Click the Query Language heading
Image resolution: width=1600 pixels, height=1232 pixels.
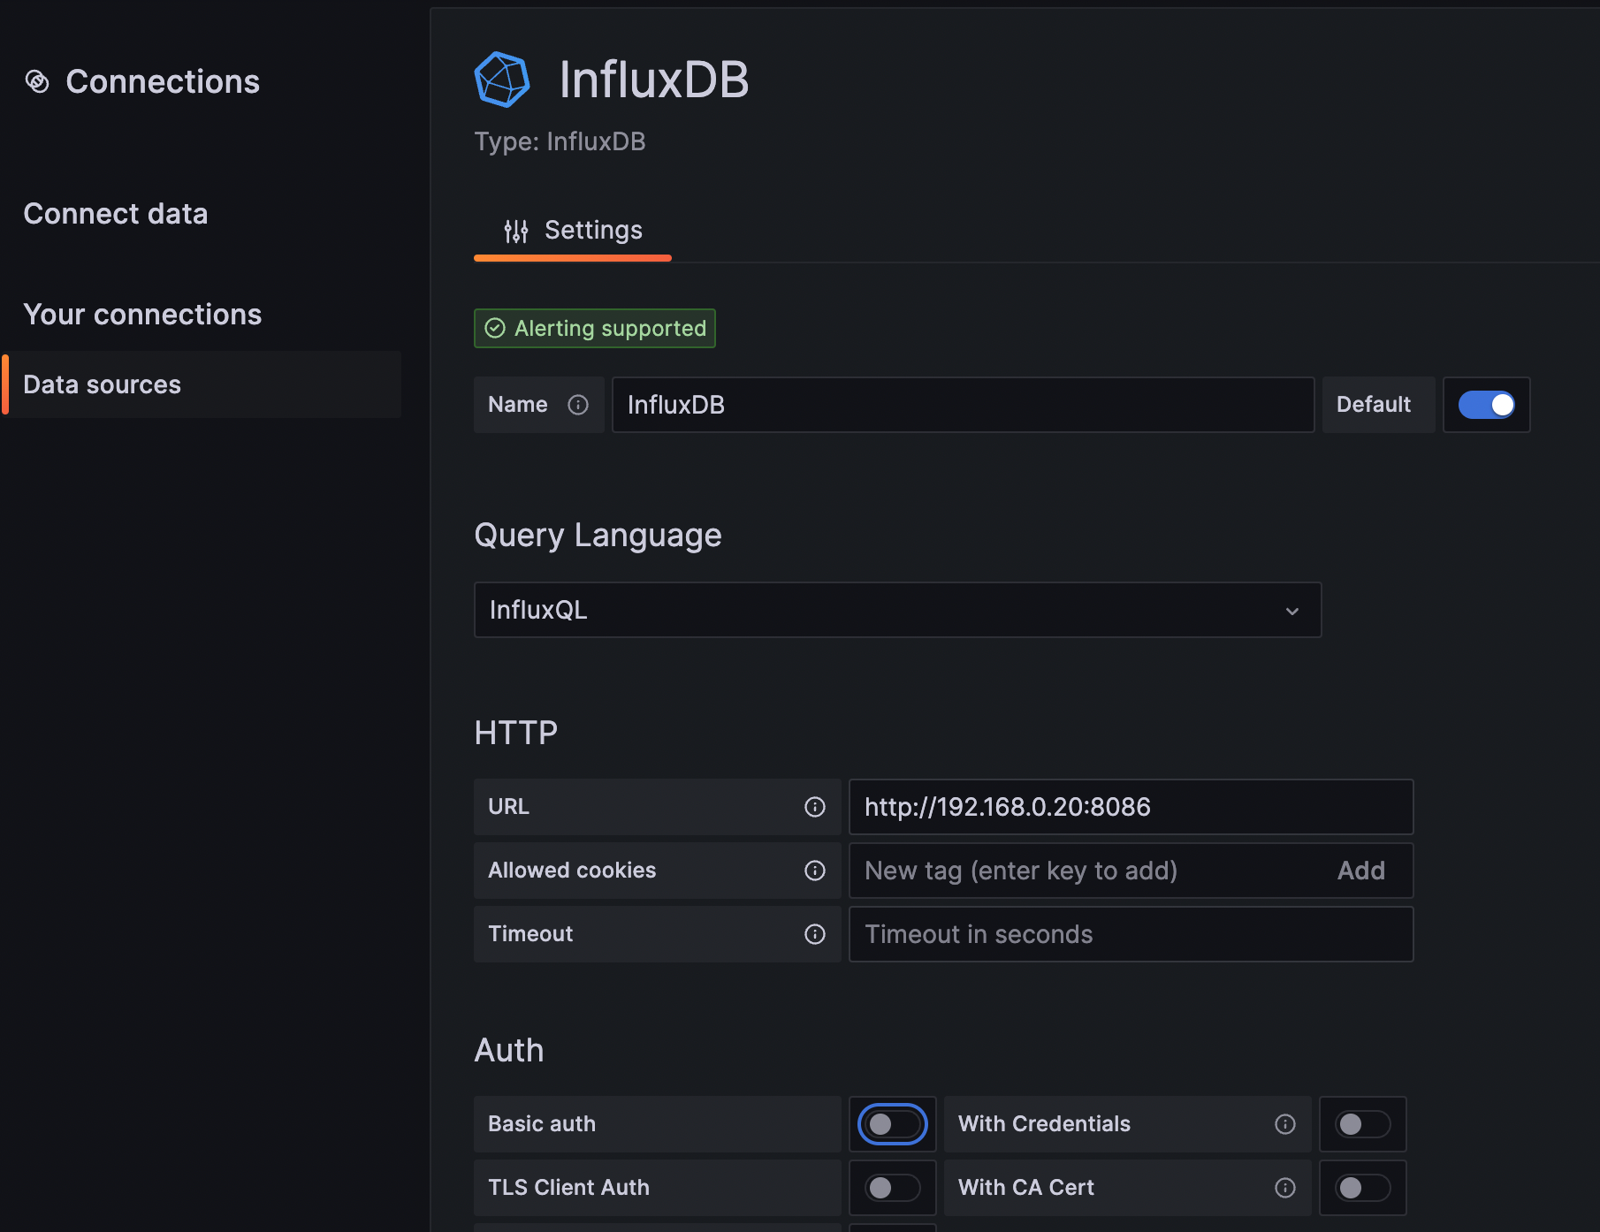click(x=598, y=536)
